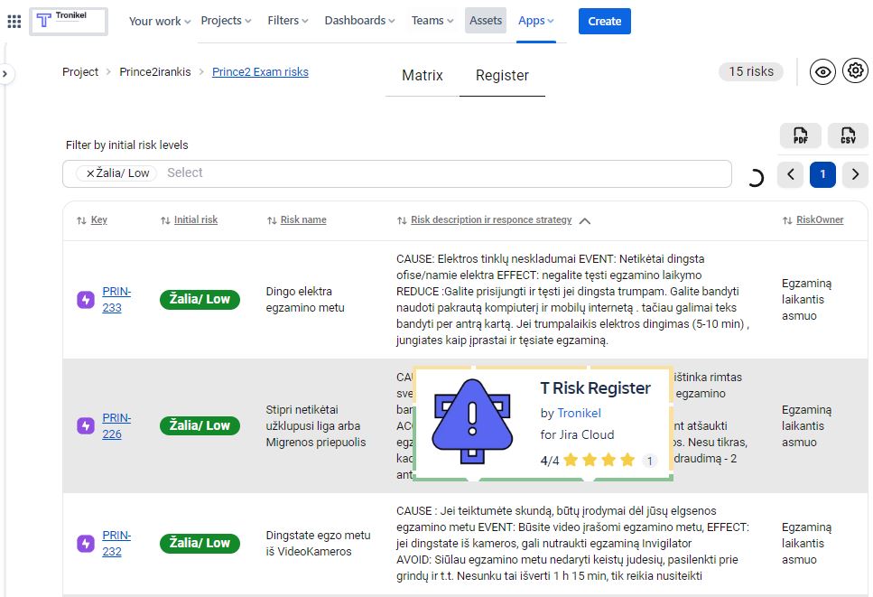
Task: Go to the next page arrow
Action: pyautogui.click(x=855, y=174)
